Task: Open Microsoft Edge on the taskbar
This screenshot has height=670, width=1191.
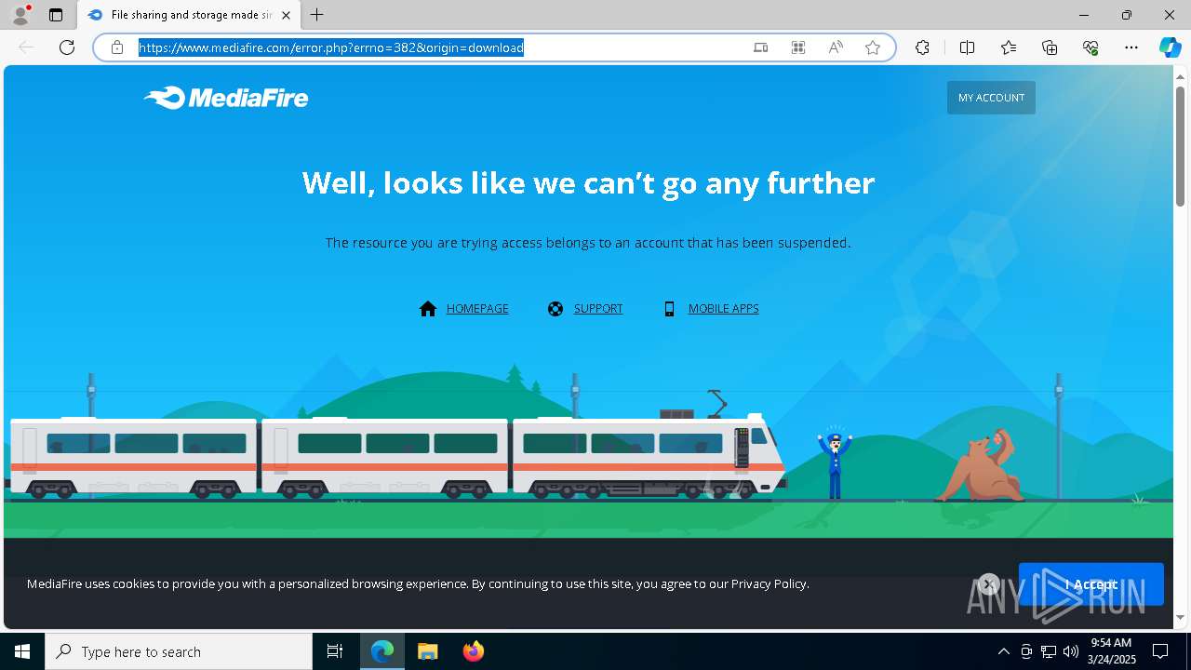Action: coord(382,651)
